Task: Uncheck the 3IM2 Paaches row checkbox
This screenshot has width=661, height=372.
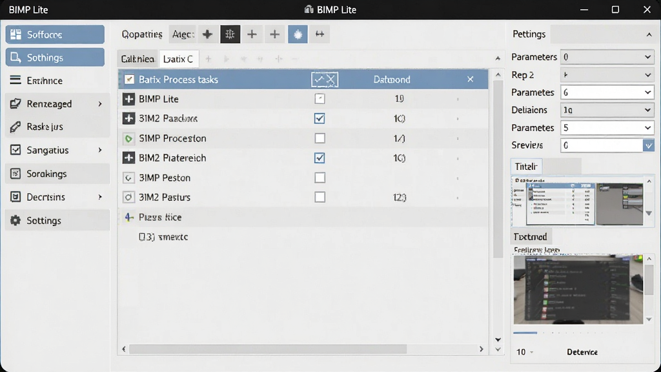Action: 320,119
